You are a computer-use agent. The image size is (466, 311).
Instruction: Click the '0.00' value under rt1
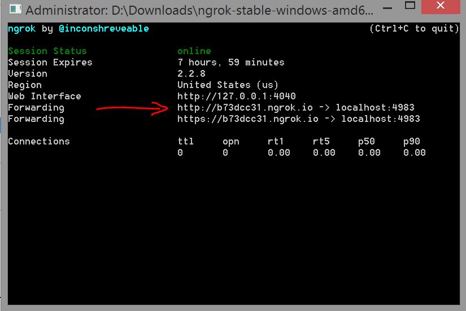click(279, 153)
